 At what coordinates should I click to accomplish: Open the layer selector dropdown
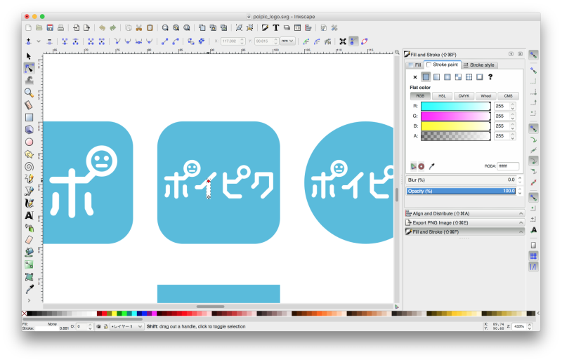(127, 326)
